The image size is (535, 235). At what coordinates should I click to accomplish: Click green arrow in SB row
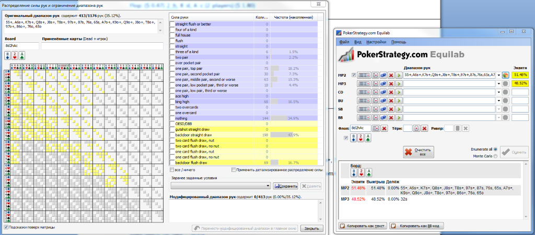(x=399, y=109)
